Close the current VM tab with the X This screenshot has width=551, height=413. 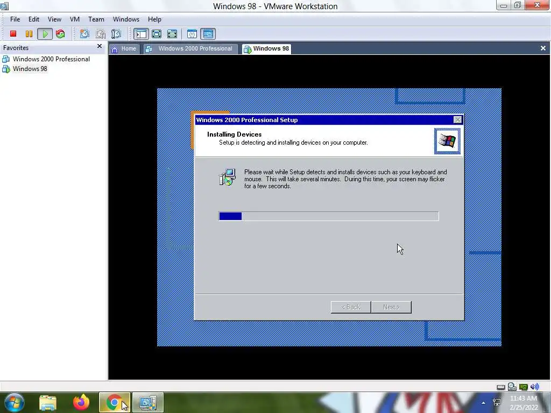pos(543,48)
